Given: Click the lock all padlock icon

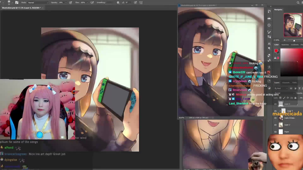Looking at the screenshot, I should [295, 98].
